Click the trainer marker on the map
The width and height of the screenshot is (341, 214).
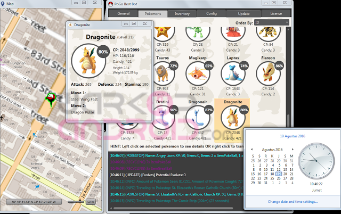51,99
